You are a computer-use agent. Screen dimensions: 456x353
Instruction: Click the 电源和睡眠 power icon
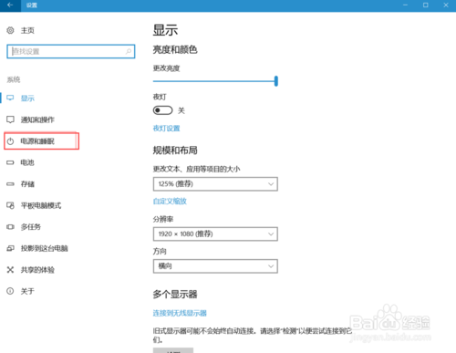tap(10, 141)
